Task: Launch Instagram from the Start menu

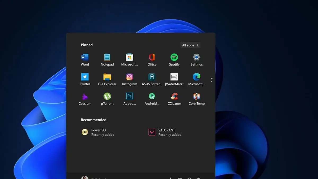Action: [x=129, y=77]
